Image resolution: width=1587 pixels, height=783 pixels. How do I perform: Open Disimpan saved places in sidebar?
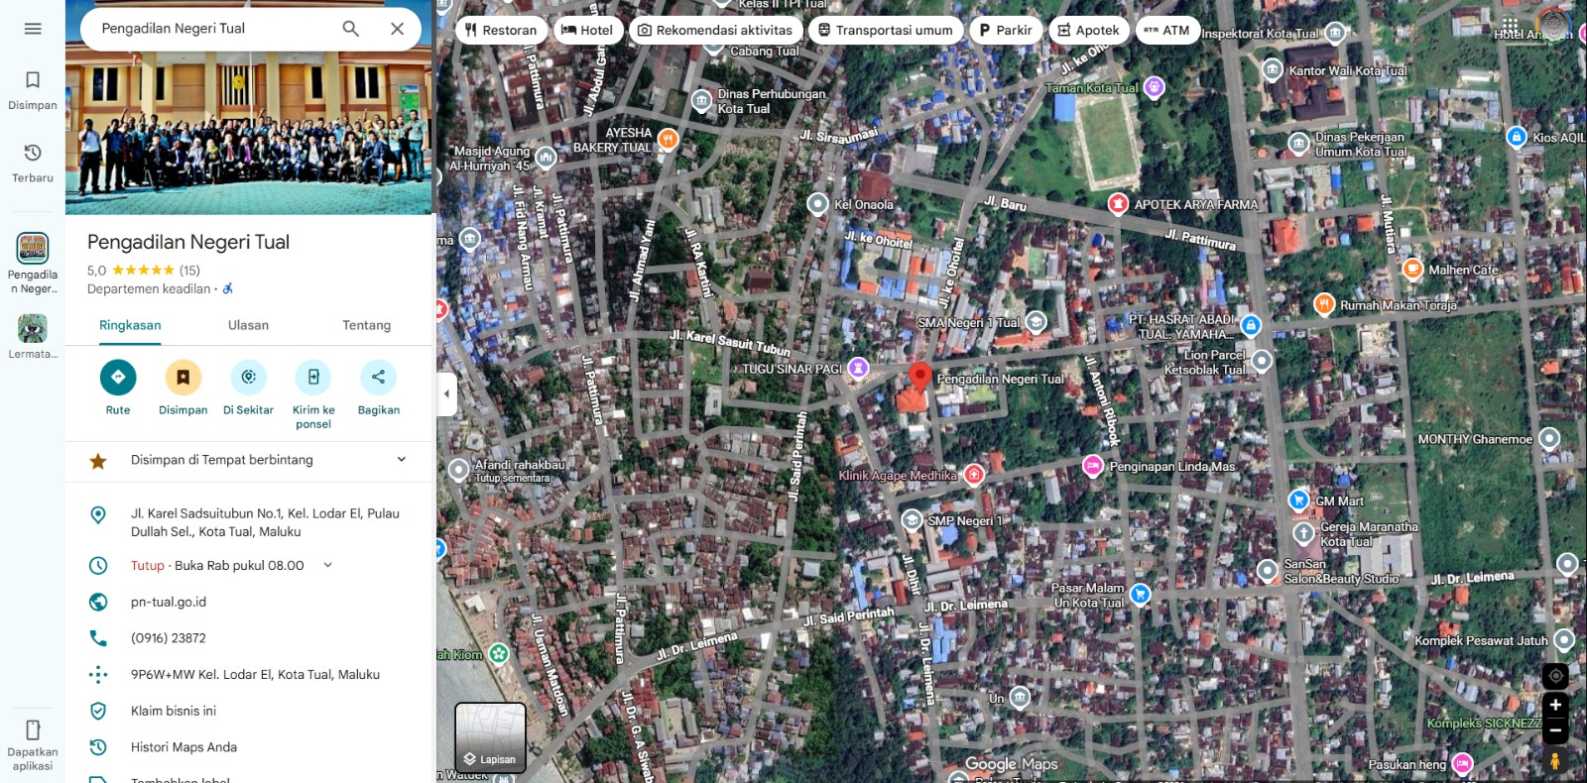(x=33, y=89)
